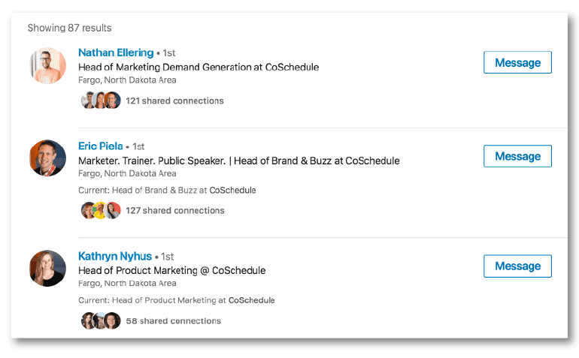
Task: Click shared connection avatars under Kathryn Nyhus
Action: point(101,321)
